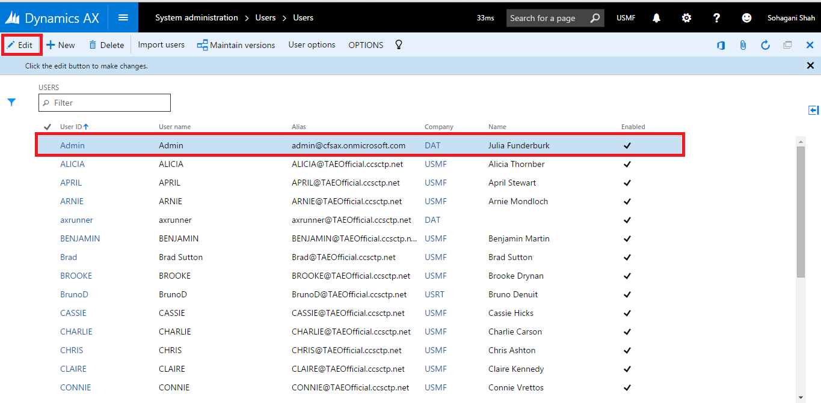Image resolution: width=821 pixels, height=403 pixels.
Task: Click Import users
Action: [161, 44]
